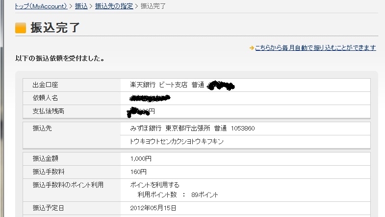
Task: Click the orange arrow beside the auto-transfer link
Action: coord(252,48)
